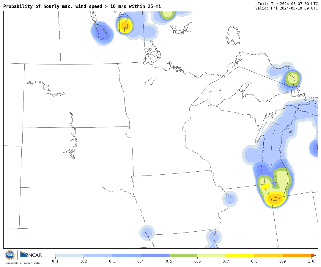Click the 0.9–1.0 orange color swatch
This screenshot has height=267, width=321.
pyautogui.click(x=297, y=255)
